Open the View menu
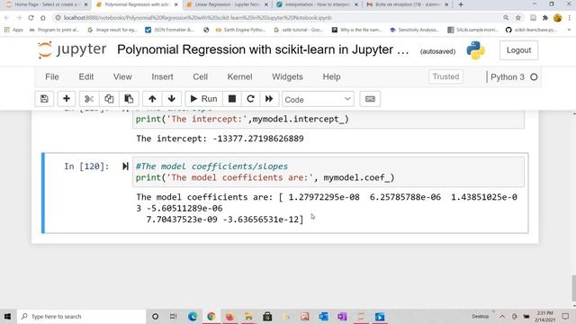This screenshot has height=324, width=576. pyautogui.click(x=122, y=76)
